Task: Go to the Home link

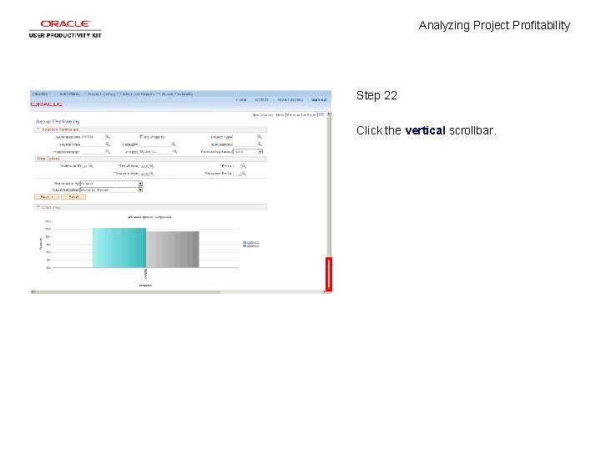Action: click(x=241, y=99)
